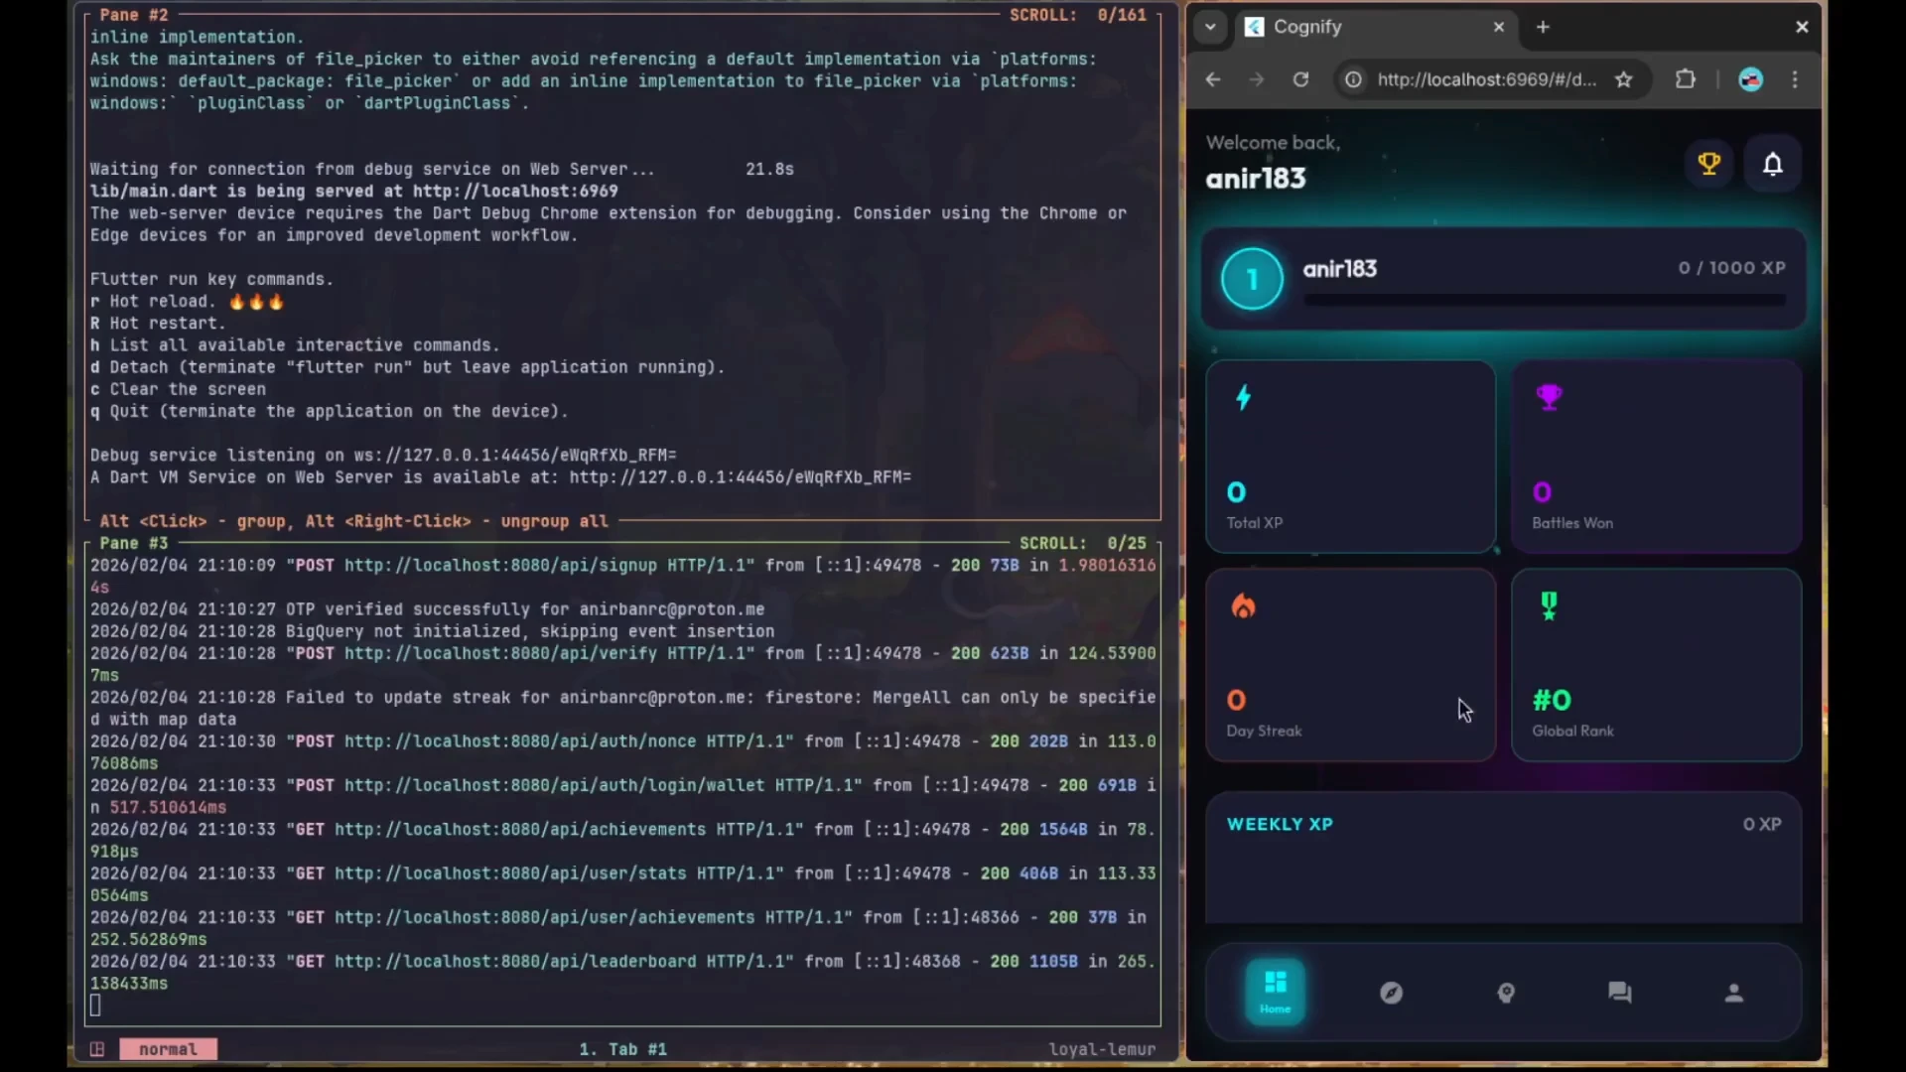Screen dimensions: 1906x1072
Task: Select Tab #1 in the terminal status bar
Action: (x=622, y=1049)
